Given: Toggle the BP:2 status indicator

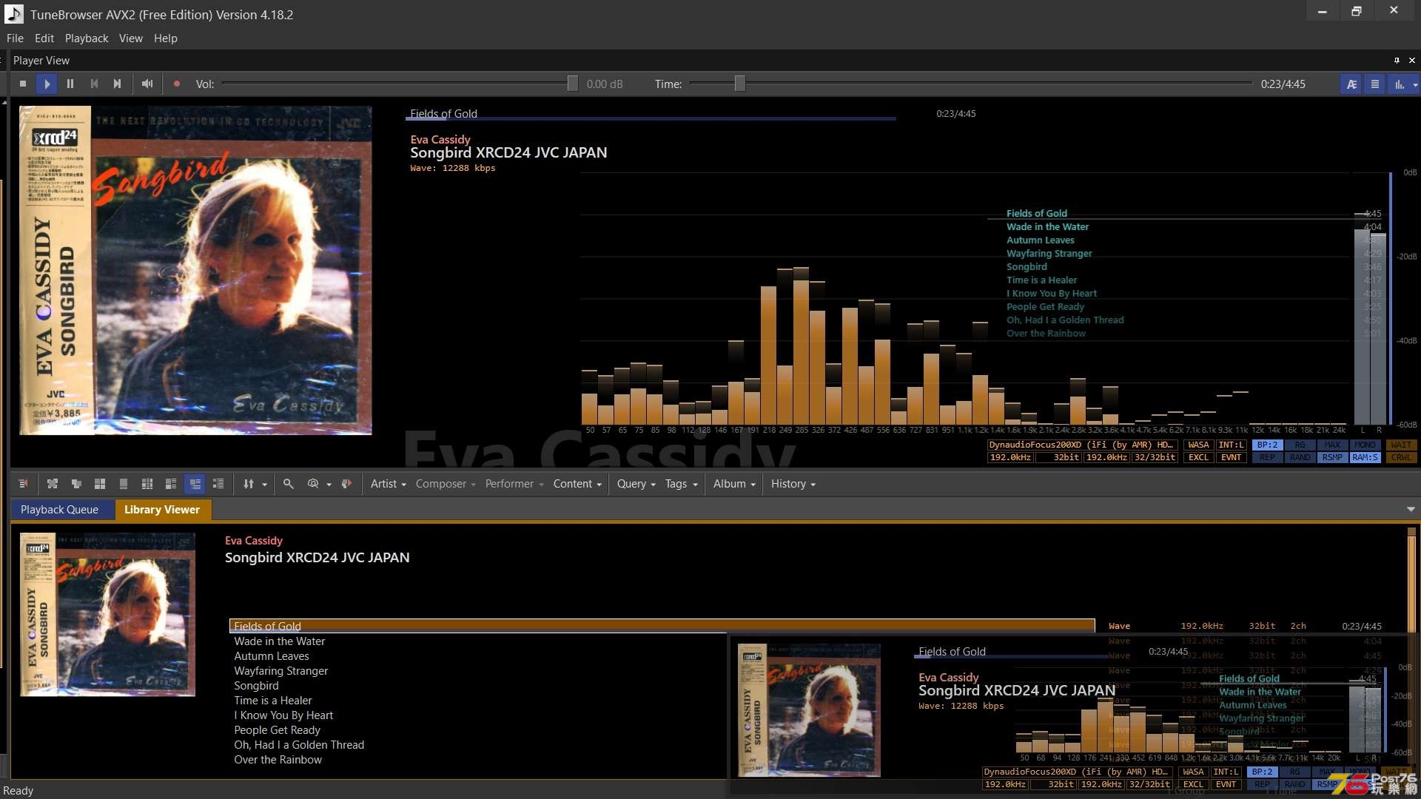Looking at the screenshot, I should pyautogui.click(x=1267, y=445).
